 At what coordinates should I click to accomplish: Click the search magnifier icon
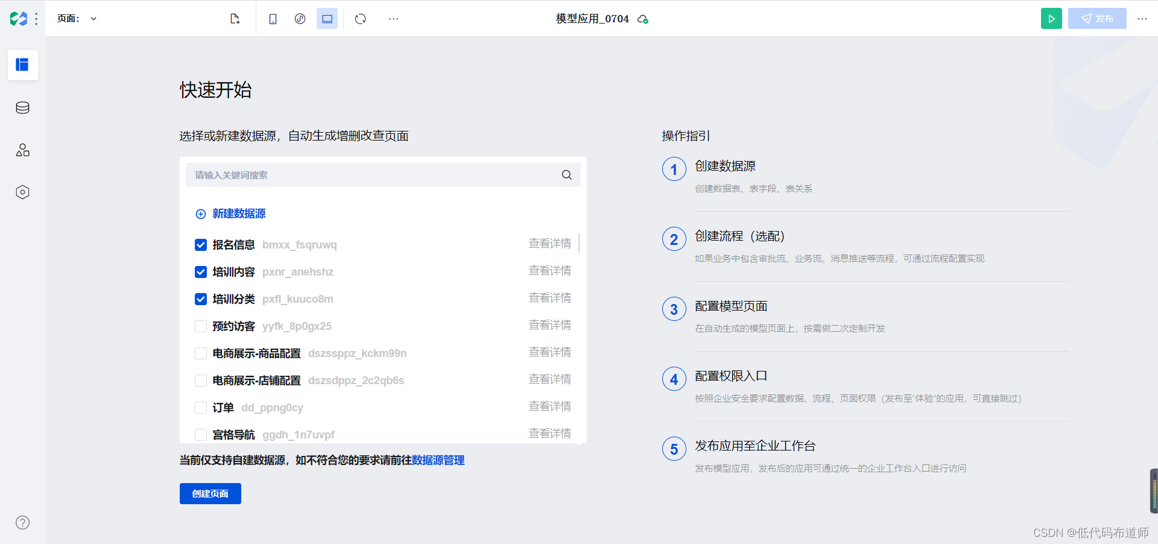pos(567,175)
